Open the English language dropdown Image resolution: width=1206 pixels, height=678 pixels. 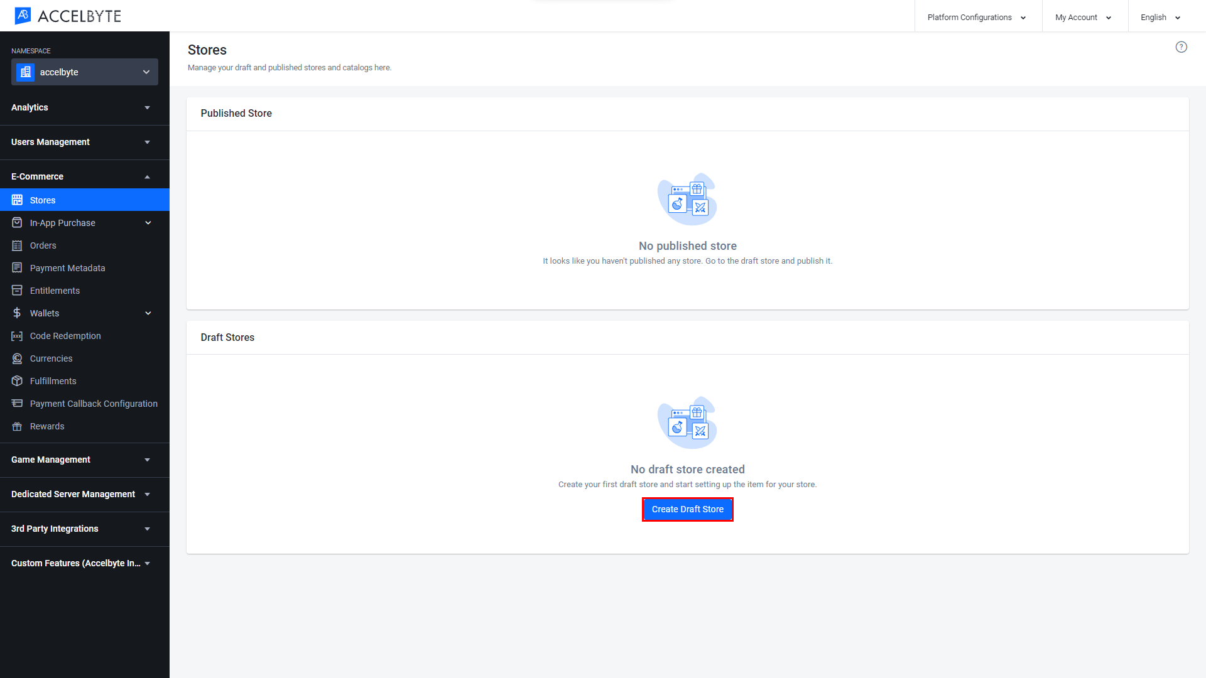coord(1161,18)
